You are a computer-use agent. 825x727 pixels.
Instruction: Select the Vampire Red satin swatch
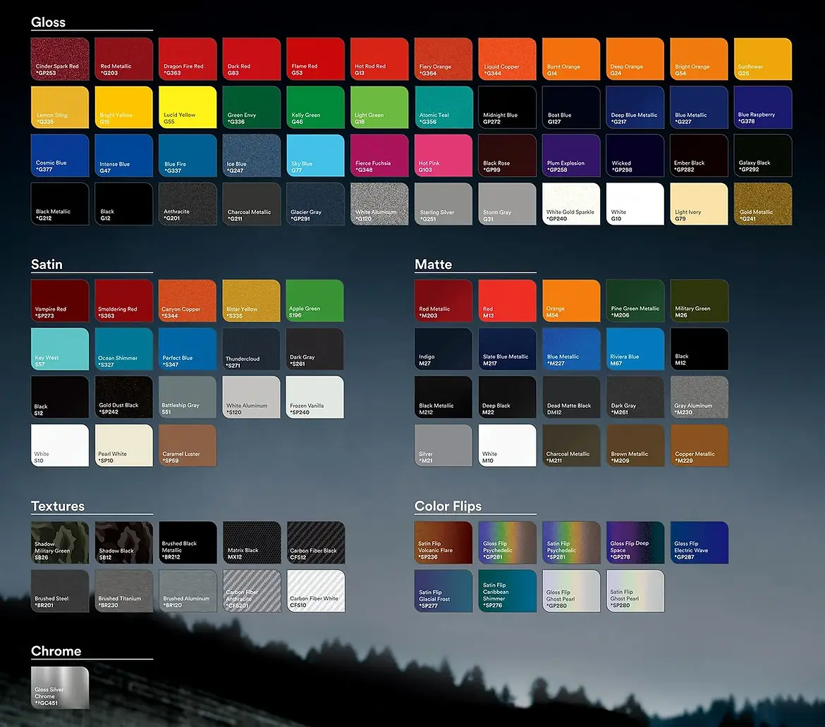coord(59,301)
